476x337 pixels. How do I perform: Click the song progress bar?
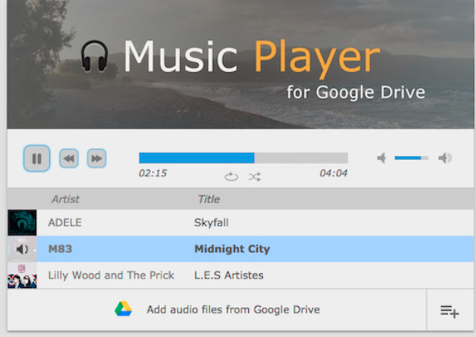click(x=244, y=158)
